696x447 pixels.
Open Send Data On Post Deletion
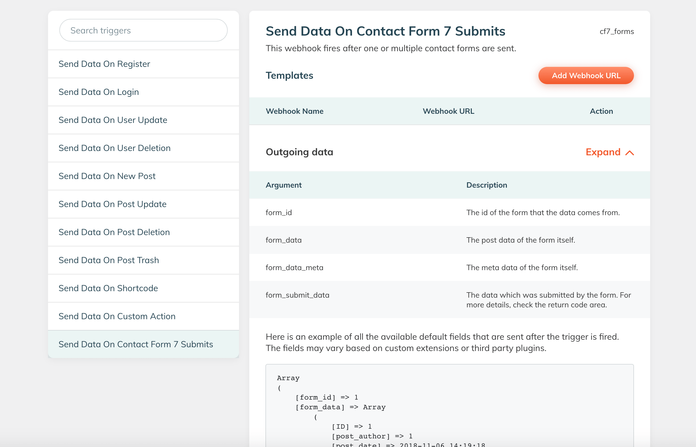pyautogui.click(x=114, y=232)
